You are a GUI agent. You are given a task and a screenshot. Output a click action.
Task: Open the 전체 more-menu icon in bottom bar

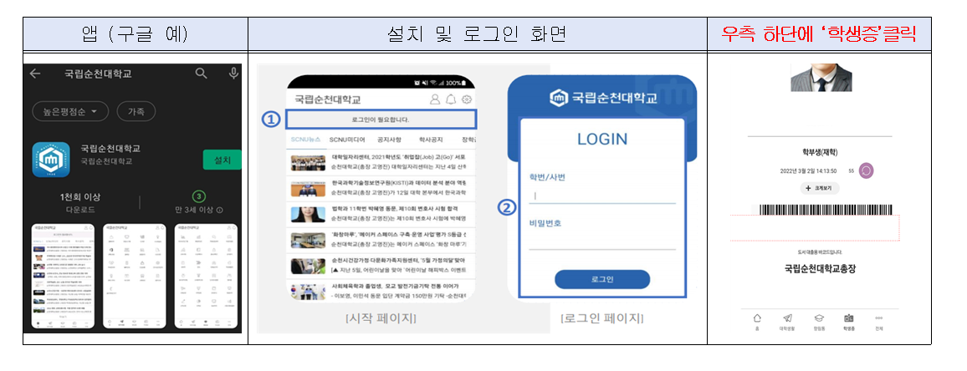point(878,319)
